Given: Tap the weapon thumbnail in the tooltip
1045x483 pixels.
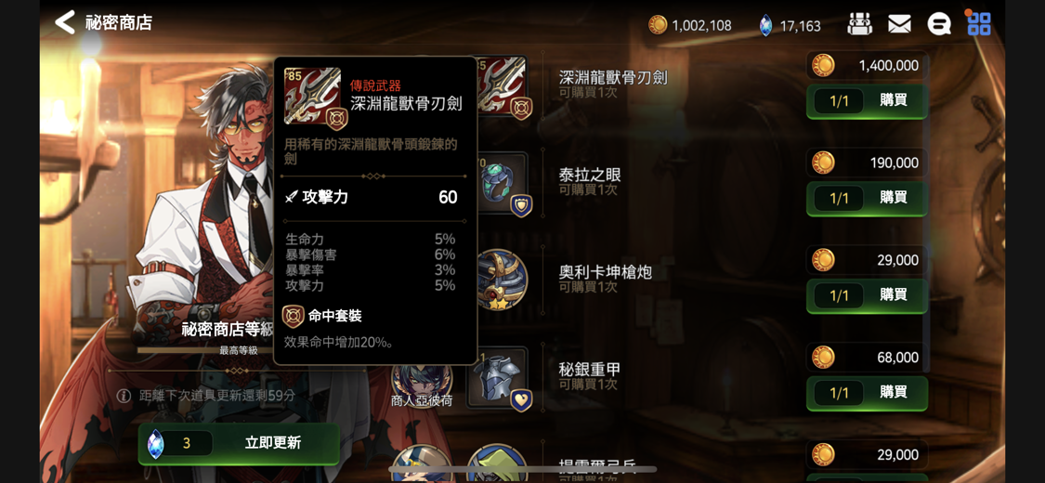Looking at the screenshot, I should coord(312,96).
